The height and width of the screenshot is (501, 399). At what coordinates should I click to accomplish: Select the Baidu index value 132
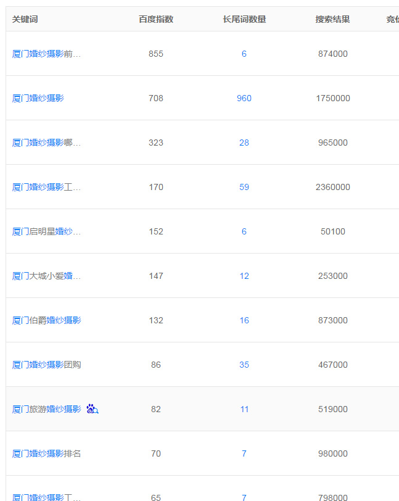pos(156,320)
